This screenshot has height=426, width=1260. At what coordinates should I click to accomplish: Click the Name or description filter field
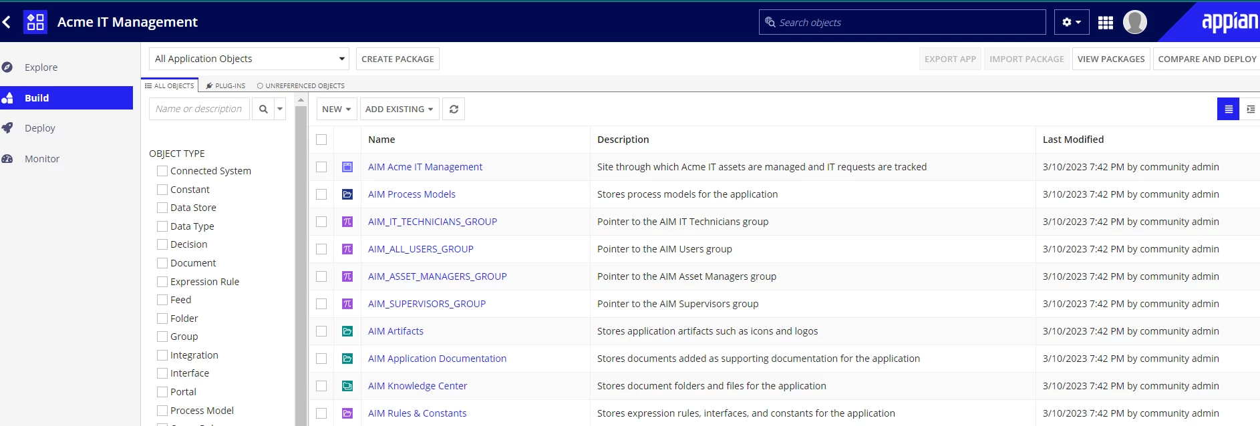coord(199,109)
